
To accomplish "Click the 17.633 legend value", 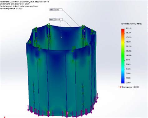I will click(x=129, y=37).
